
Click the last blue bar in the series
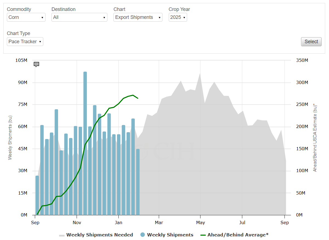138,182
